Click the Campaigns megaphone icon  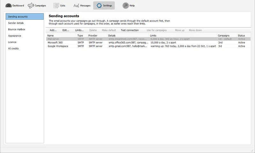[x=31, y=5]
